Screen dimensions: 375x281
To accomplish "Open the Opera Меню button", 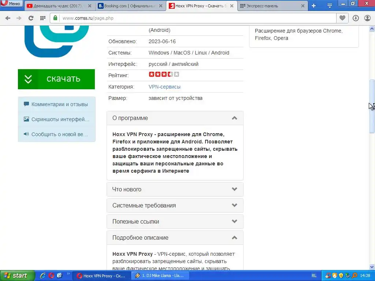I will coord(11,3).
